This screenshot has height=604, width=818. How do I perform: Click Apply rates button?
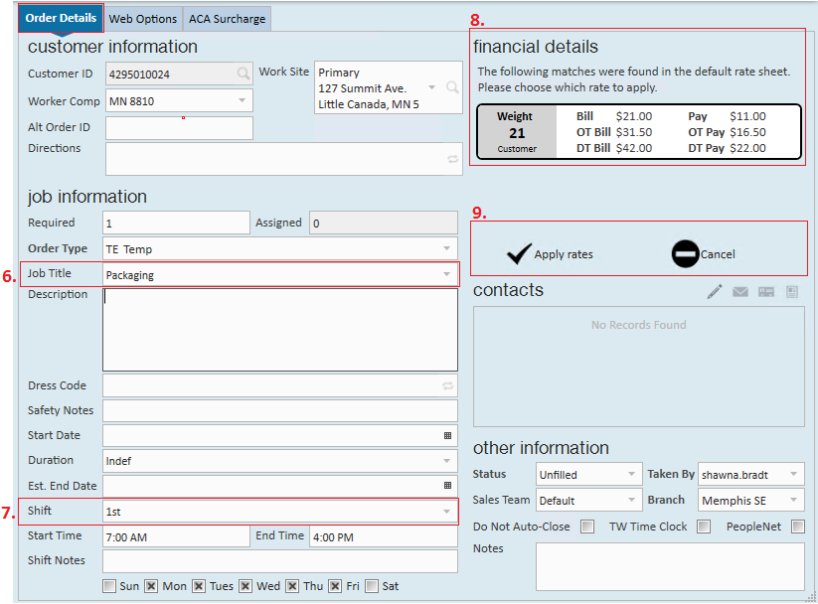(550, 254)
